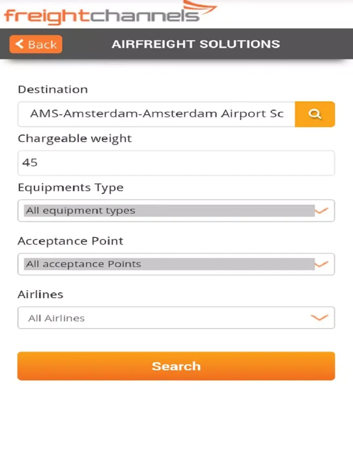The width and height of the screenshot is (353, 461).
Task: Click the All Airlines chevron arrow
Action: point(319,318)
